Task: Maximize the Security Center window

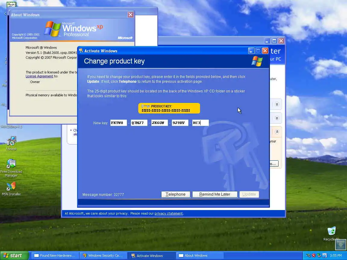Action: pyautogui.click(x=274, y=41)
